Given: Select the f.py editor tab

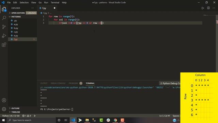Looking at the screenshot, I should pyautogui.click(x=47, y=8).
